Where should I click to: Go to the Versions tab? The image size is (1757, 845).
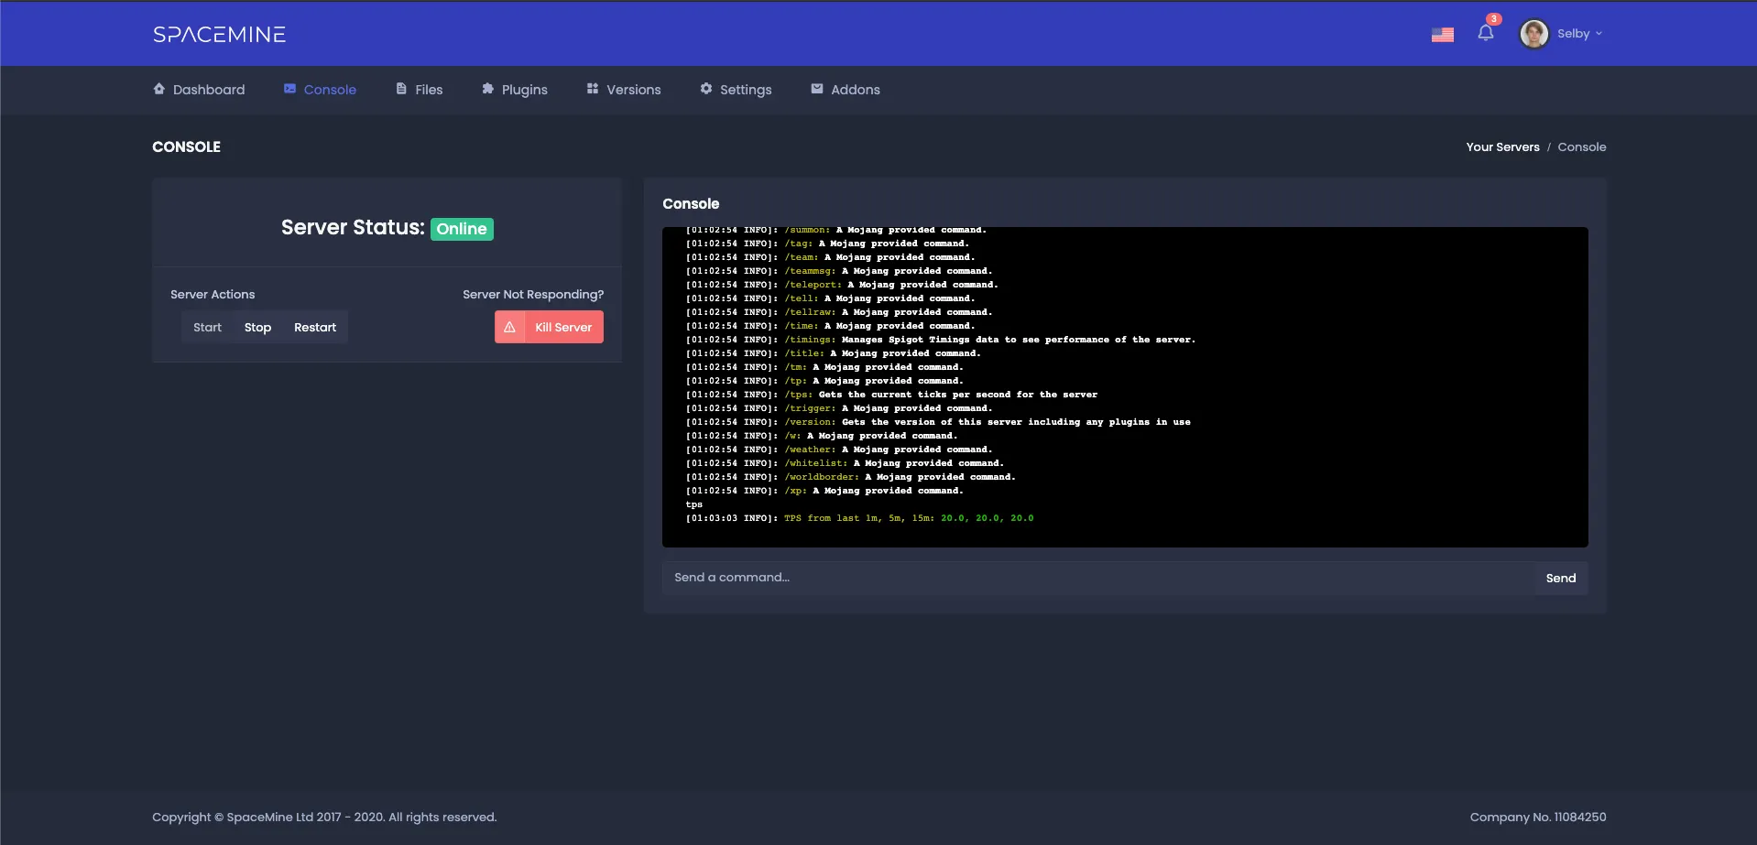633,90
